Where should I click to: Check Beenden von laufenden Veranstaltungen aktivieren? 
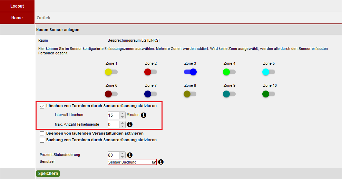pos(42,133)
